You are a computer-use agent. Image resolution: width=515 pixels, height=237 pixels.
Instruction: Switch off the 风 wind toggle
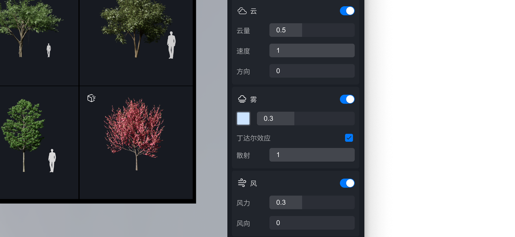tap(347, 183)
